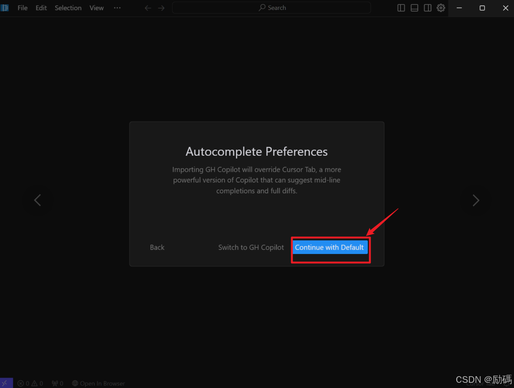Click the ports forwarded status icon
Viewport: 514px width, 388px height.
click(57, 383)
